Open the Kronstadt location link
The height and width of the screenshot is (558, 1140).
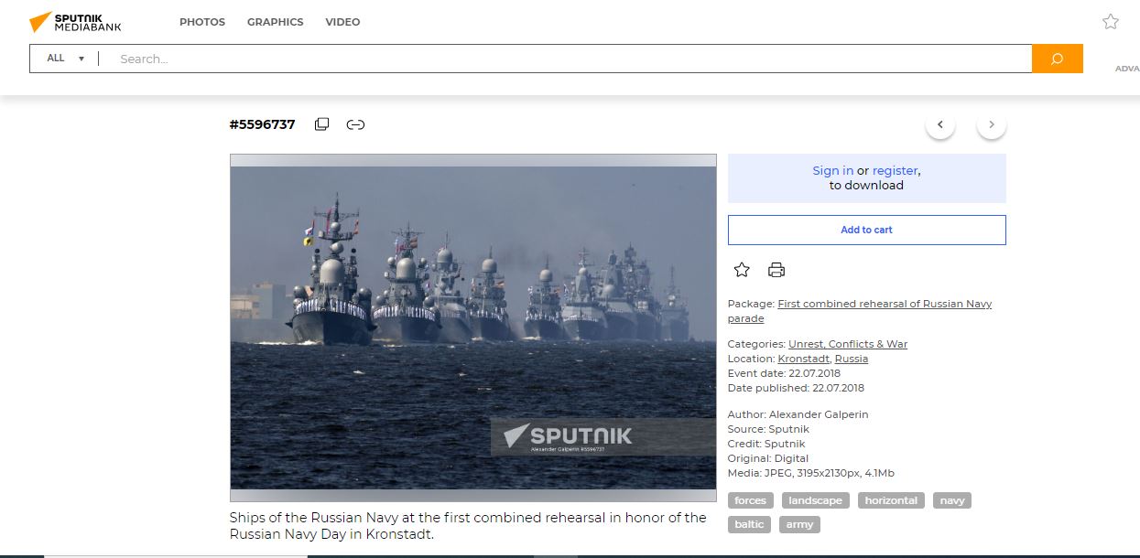(803, 359)
